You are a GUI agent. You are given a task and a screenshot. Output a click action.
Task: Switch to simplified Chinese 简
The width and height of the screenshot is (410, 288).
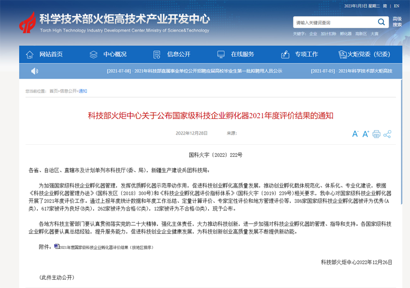click(x=384, y=6)
